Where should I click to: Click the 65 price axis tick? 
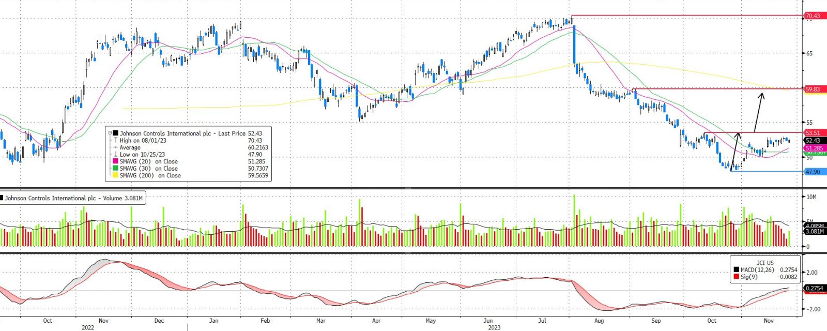(809, 53)
